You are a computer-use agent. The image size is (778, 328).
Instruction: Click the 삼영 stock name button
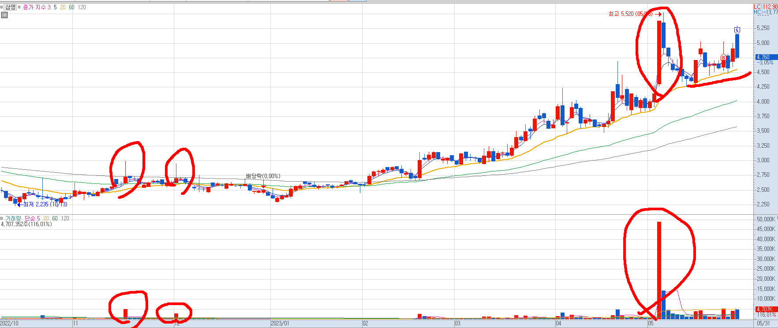click(10, 7)
